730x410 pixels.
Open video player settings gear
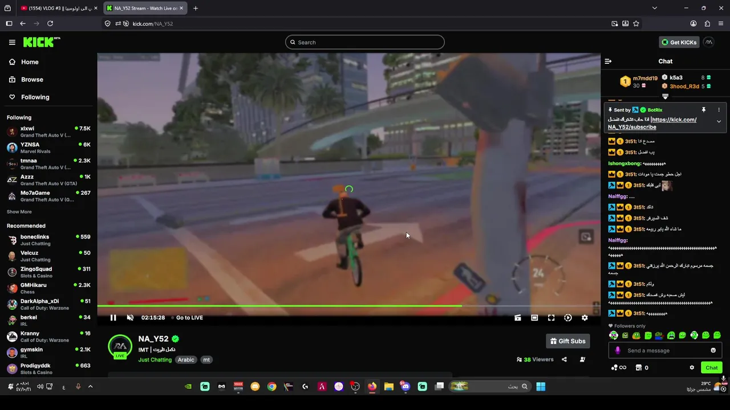pyautogui.click(x=585, y=318)
